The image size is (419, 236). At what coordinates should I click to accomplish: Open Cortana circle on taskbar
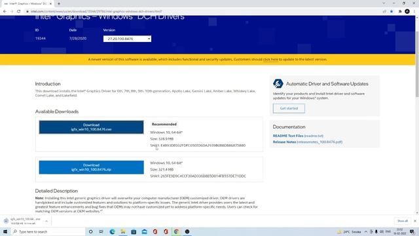point(90,231)
